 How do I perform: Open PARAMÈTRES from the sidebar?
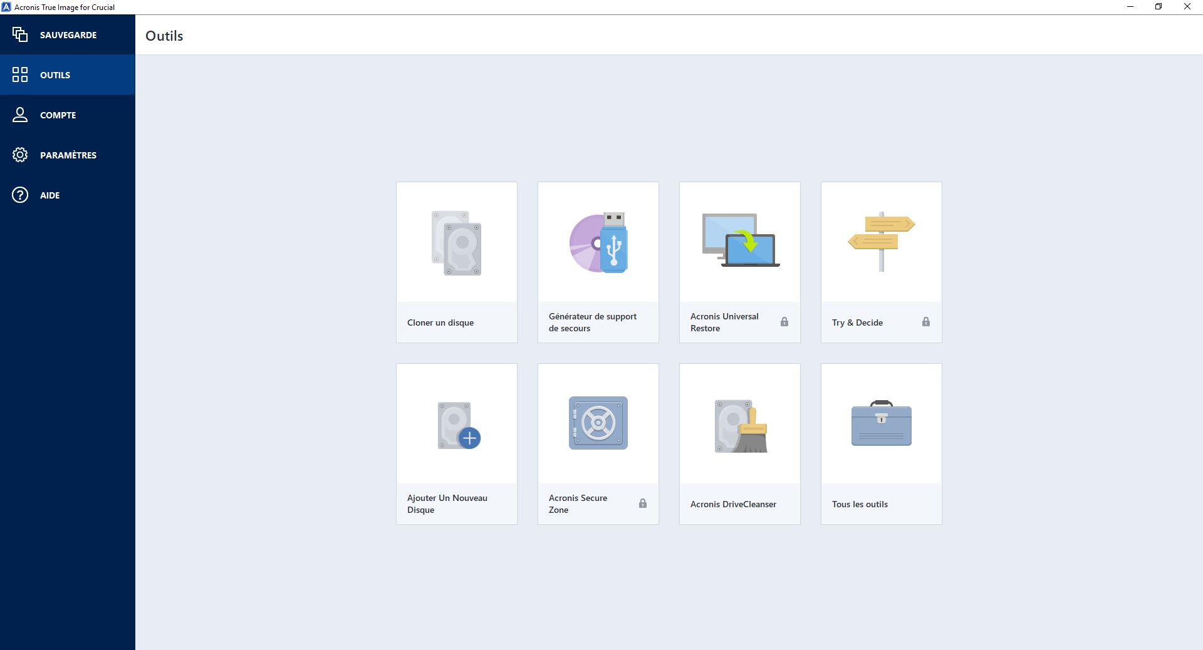[x=68, y=155]
